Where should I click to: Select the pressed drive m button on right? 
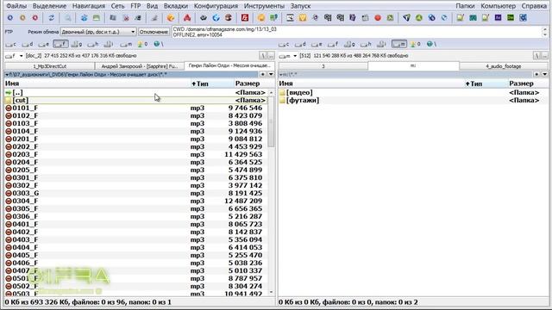click(398, 44)
